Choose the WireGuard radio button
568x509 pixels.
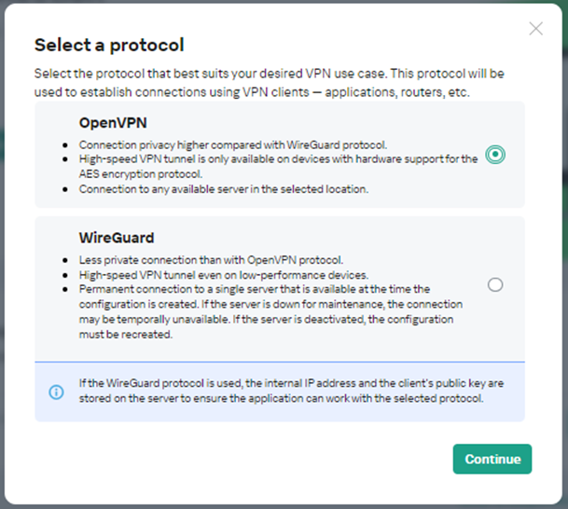pos(495,285)
